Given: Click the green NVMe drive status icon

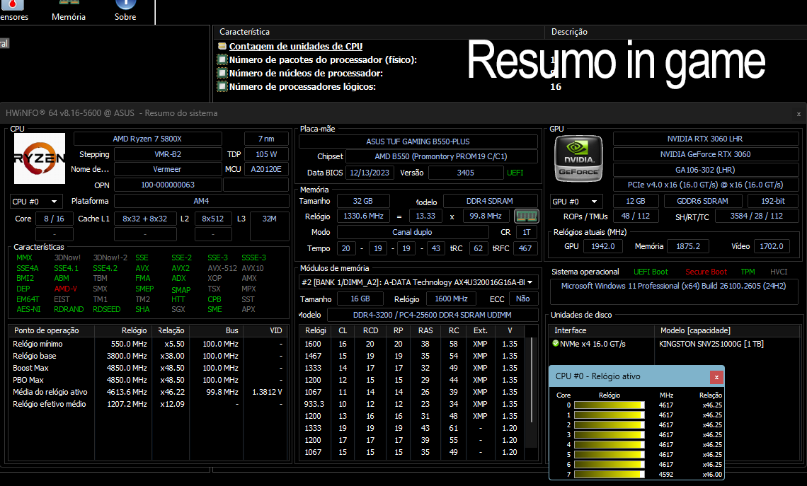Looking at the screenshot, I should (x=555, y=344).
